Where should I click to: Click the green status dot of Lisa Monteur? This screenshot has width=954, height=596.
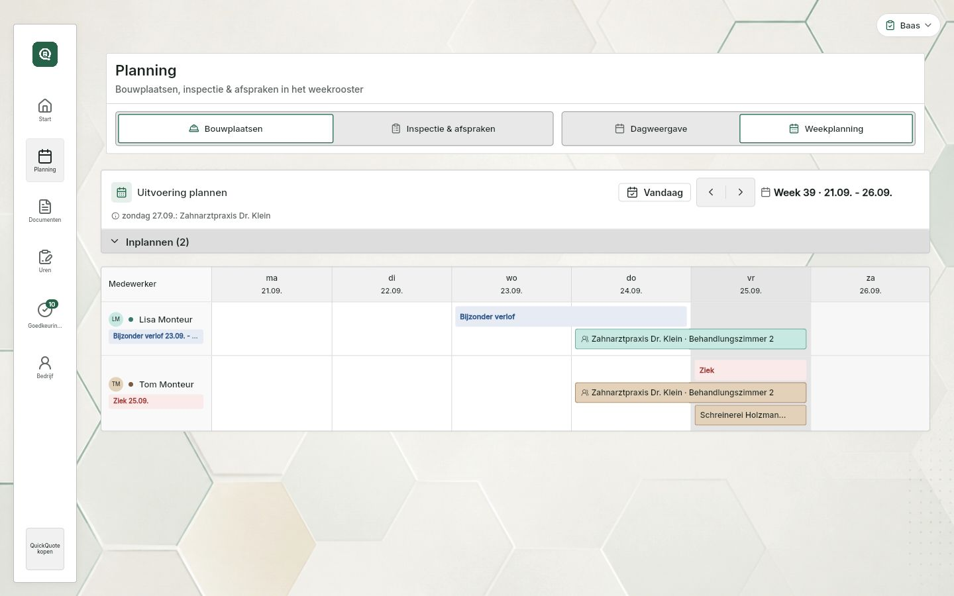(131, 319)
